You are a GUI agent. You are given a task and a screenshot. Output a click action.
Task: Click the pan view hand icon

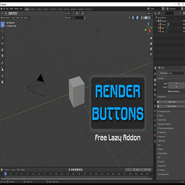(151, 43)
